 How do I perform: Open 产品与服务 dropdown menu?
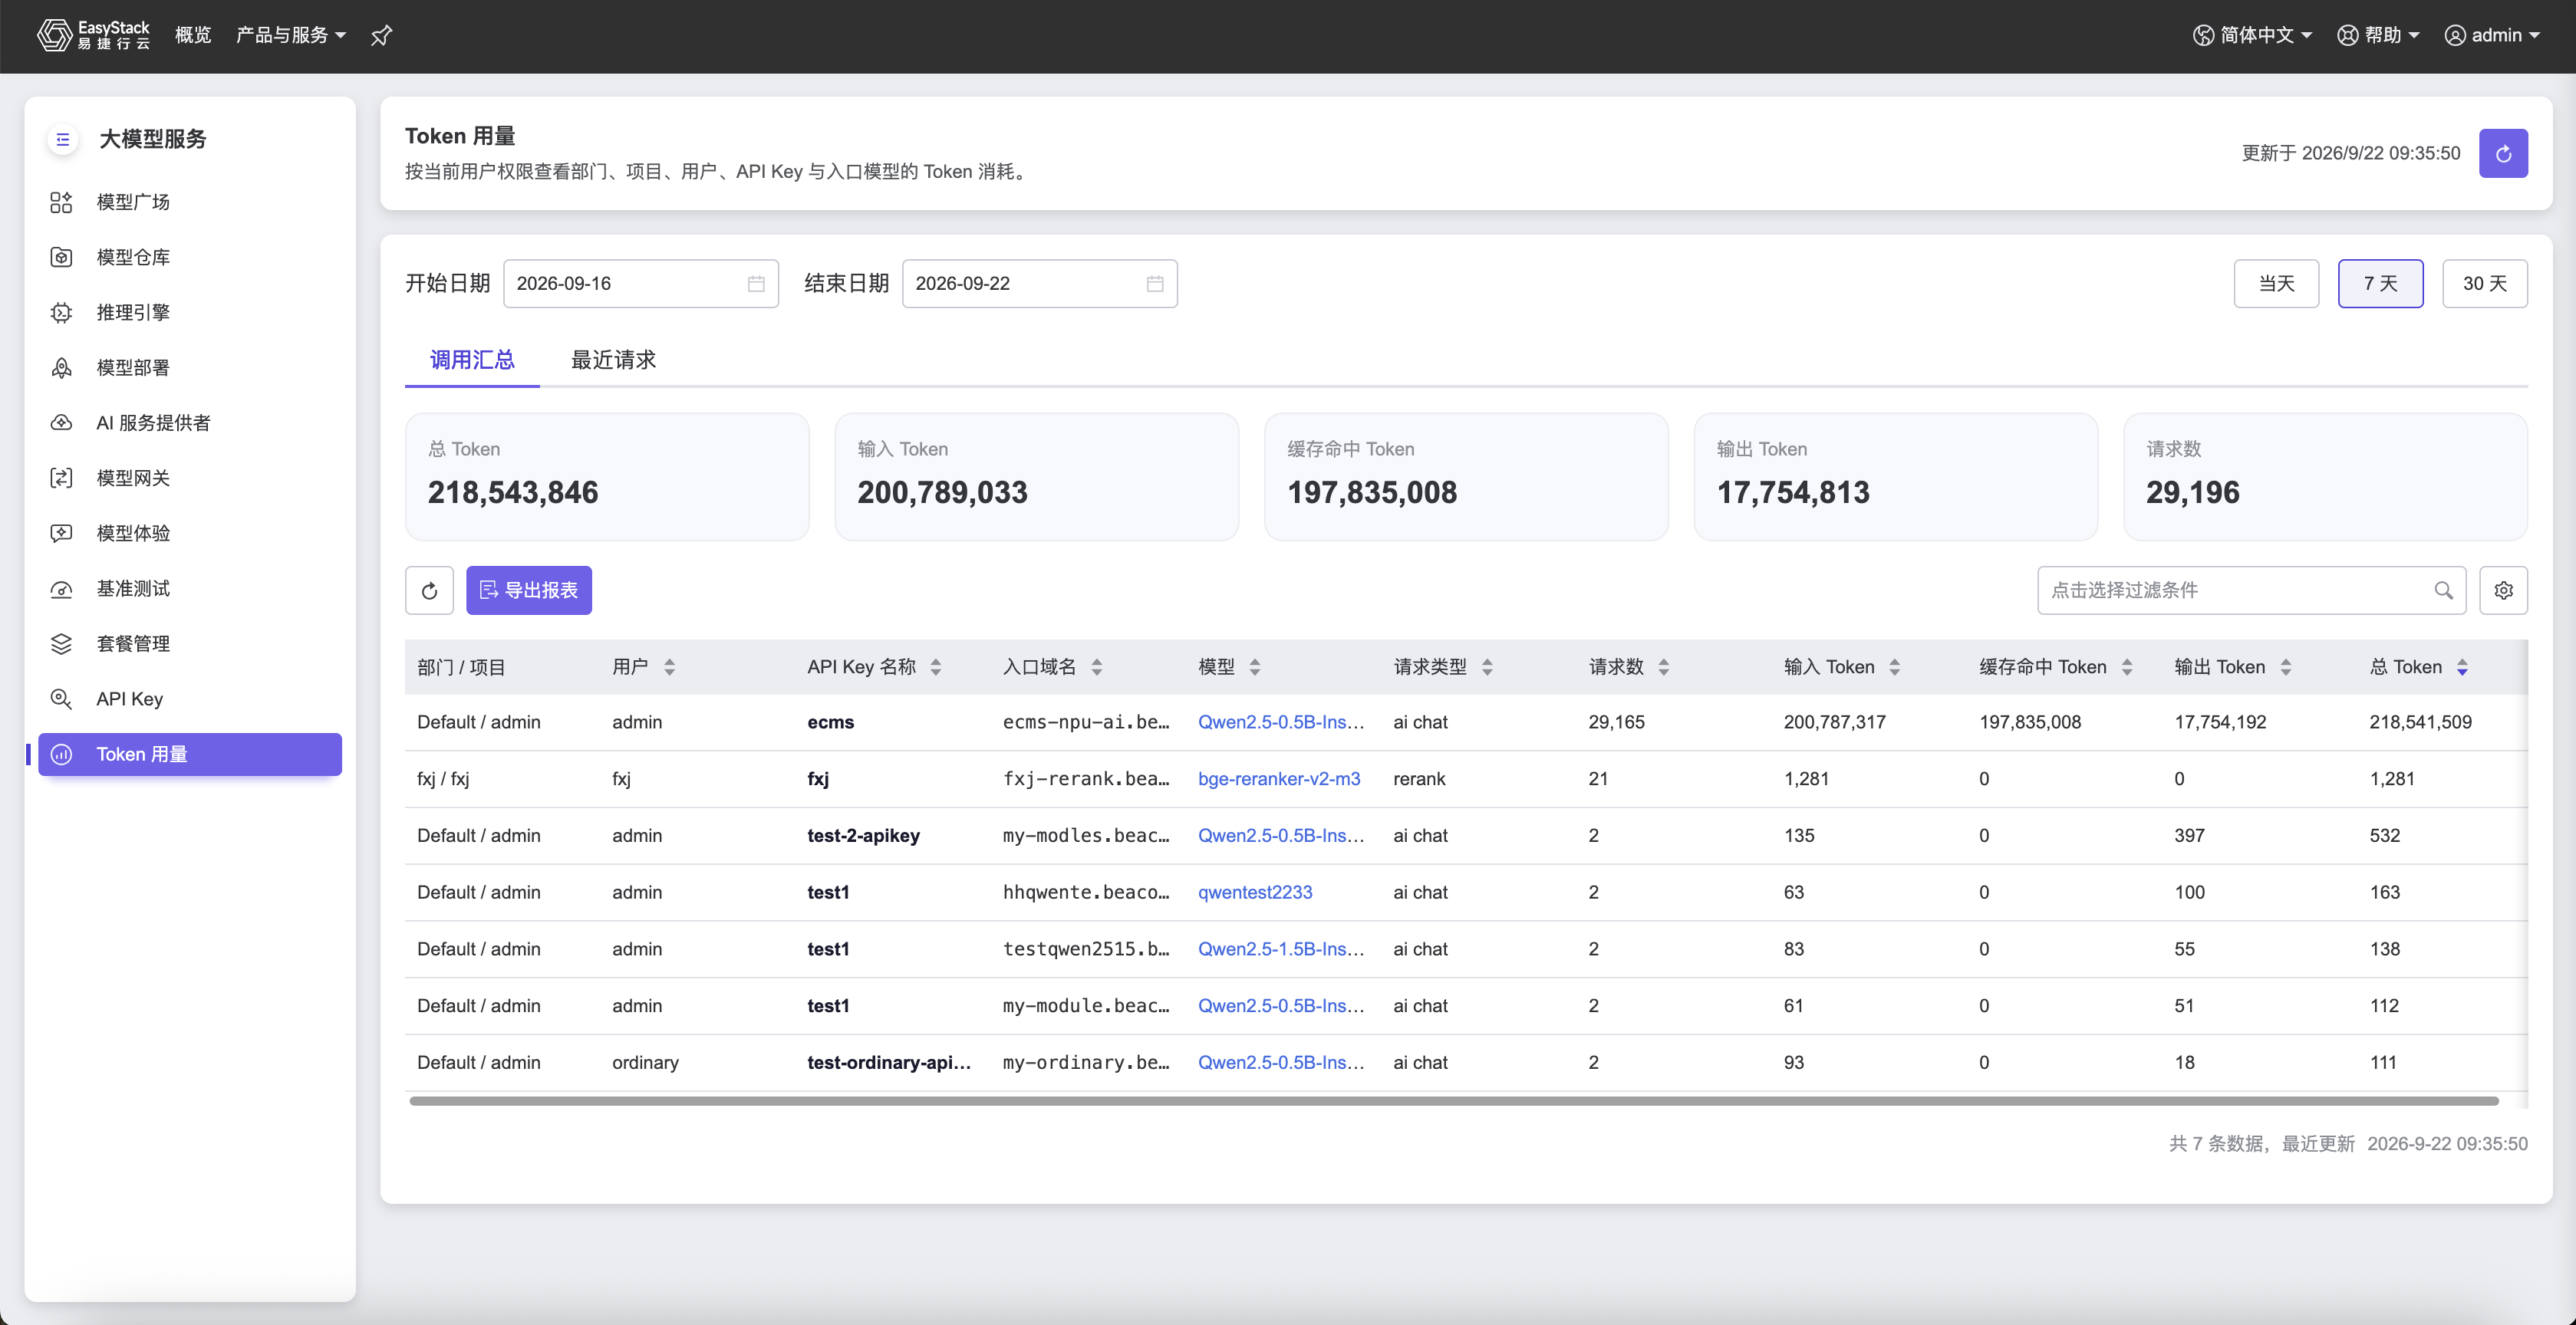pos(290,35)
